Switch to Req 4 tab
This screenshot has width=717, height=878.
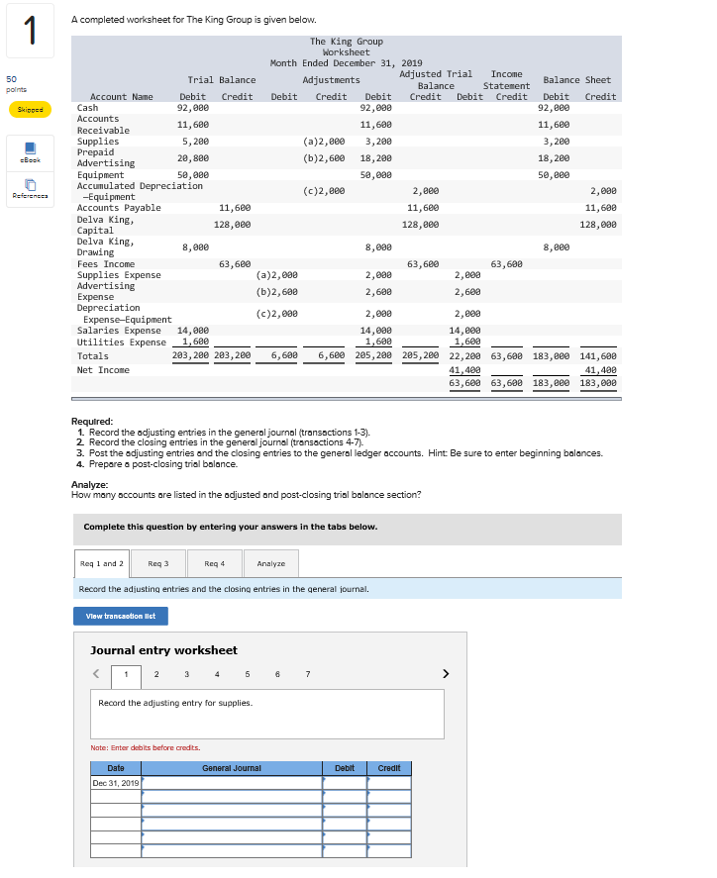pyautogui.click(x=215, y=564)
